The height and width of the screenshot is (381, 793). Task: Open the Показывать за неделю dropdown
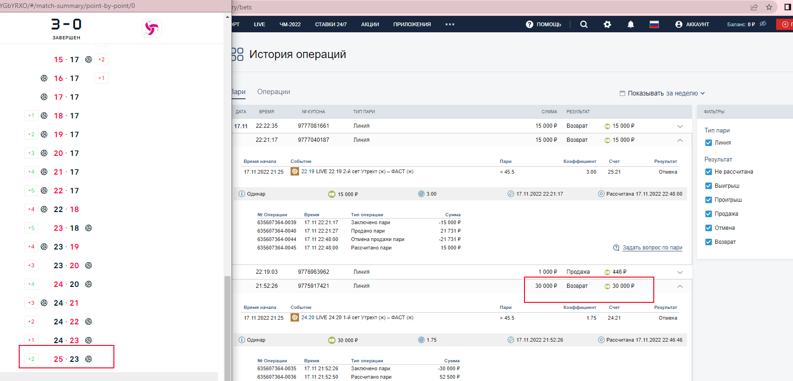[x=662, y=93]
